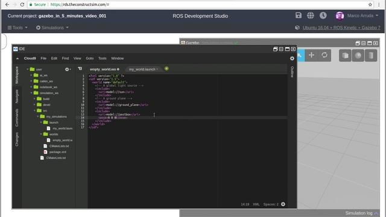Viewport: 386px width, 217px height.
Task: Open the Commands side panel tab
Action: pyautogui.click(x=17, y=118)
